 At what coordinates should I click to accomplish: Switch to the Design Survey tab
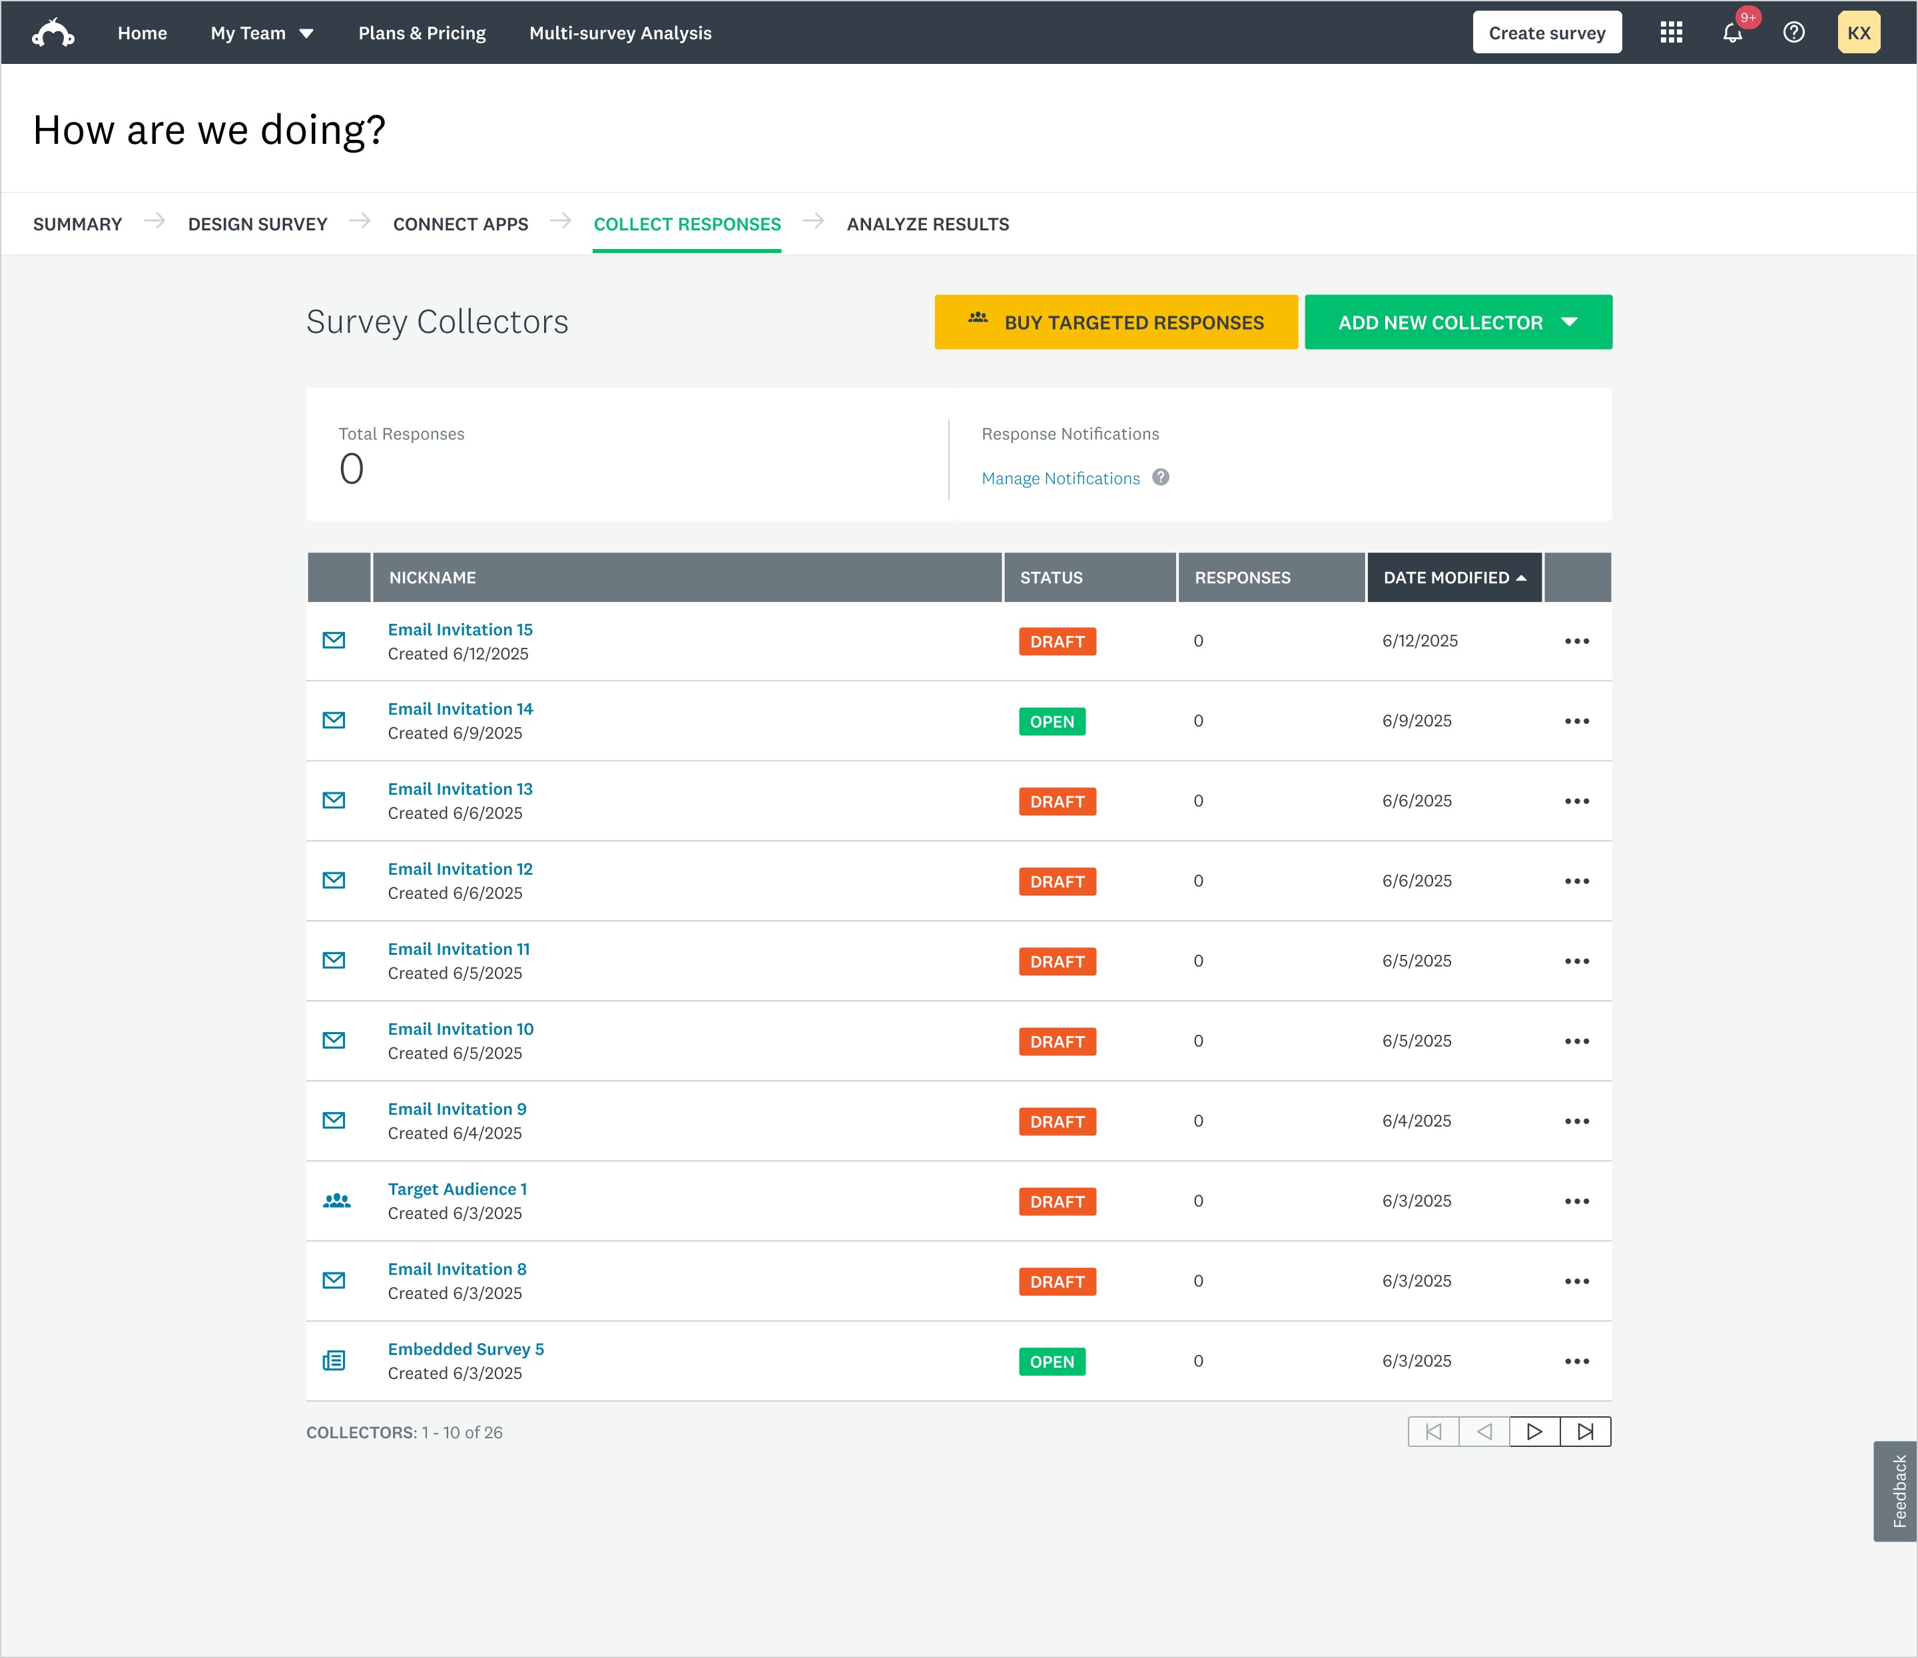(x=257, y=224)
